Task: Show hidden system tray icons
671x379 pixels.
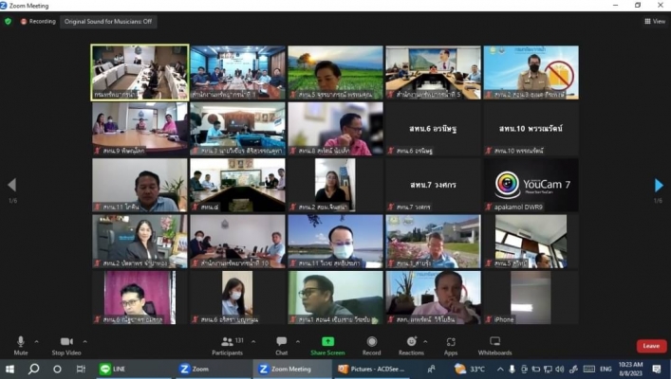Action: point(500,369)
